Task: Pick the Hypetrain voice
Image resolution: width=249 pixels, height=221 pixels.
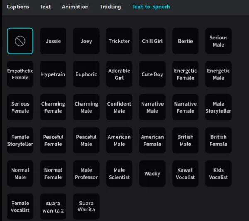Action: coord(53,74)
